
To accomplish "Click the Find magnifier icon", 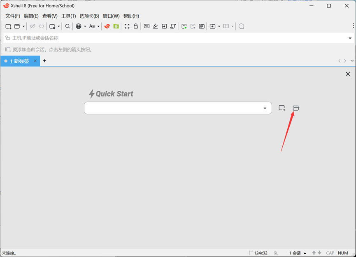I will [x=67, y=26].
